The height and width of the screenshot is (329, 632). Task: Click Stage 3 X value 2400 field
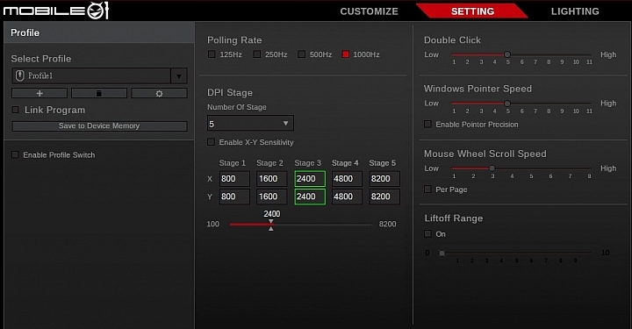(x=310, y=179)
